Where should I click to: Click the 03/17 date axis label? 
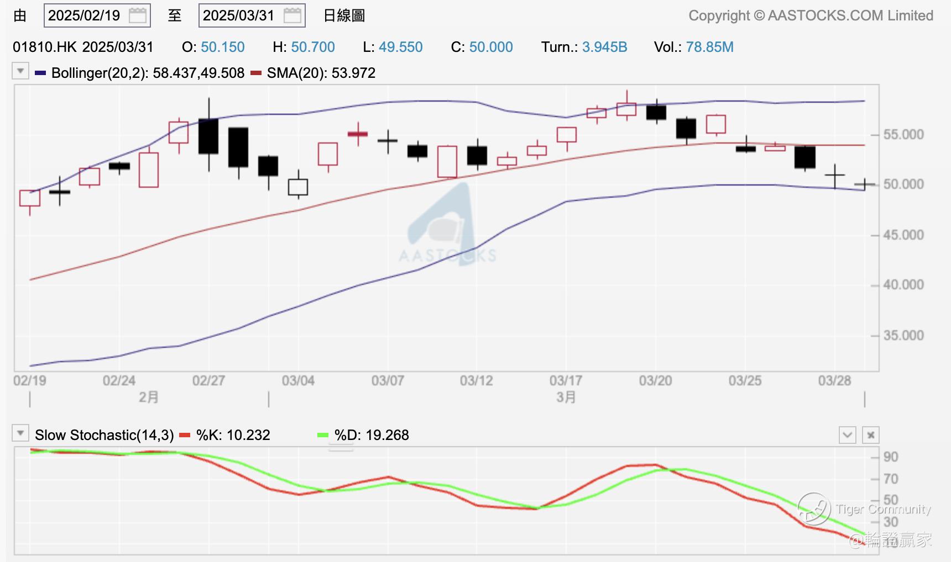pyautogui.click(x=566, y=380)
